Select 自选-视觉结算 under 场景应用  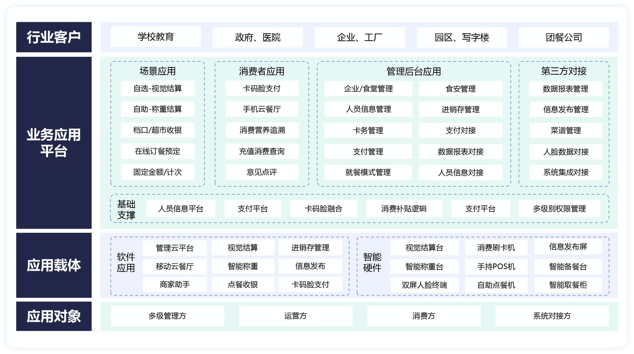coord(157,88)
